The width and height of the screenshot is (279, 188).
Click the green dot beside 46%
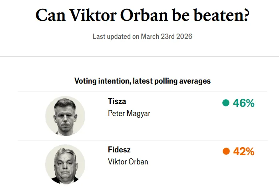[226, 103]
